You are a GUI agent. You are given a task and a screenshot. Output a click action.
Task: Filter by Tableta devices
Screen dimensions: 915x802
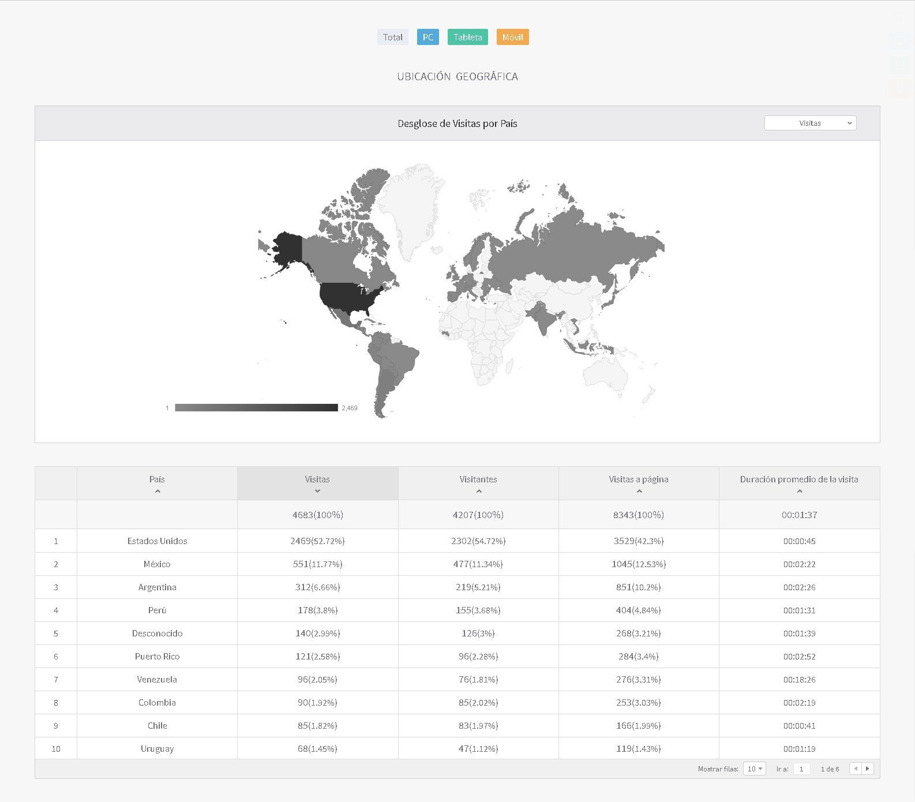coord(467,37)
